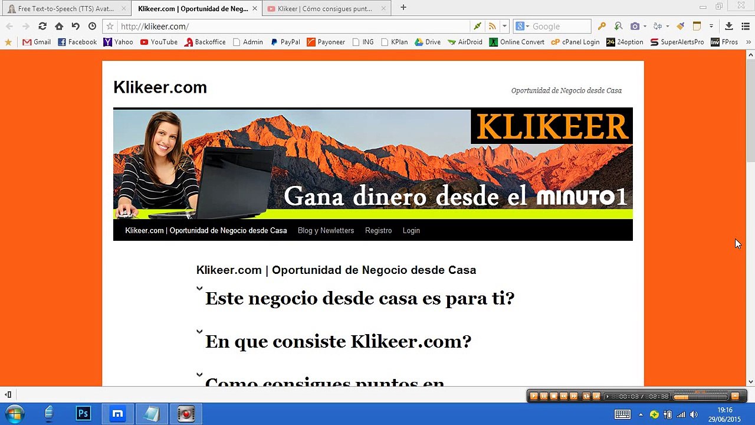Click the broom cleanup icon in toolbar
The height and width of the screenshot is (425, 755).
click(680, 26)
